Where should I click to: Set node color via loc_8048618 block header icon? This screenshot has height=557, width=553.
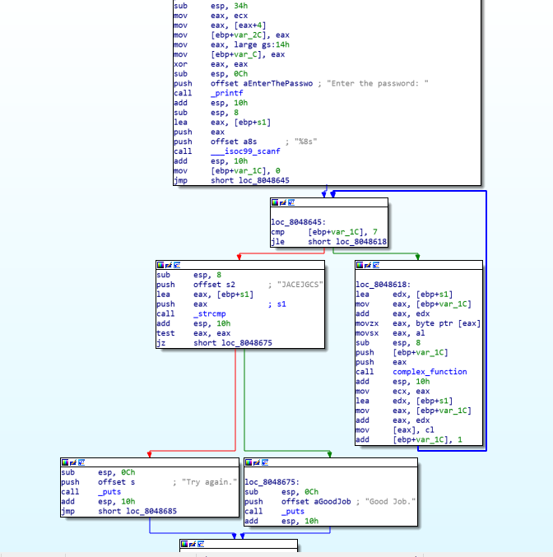[360, 265]
